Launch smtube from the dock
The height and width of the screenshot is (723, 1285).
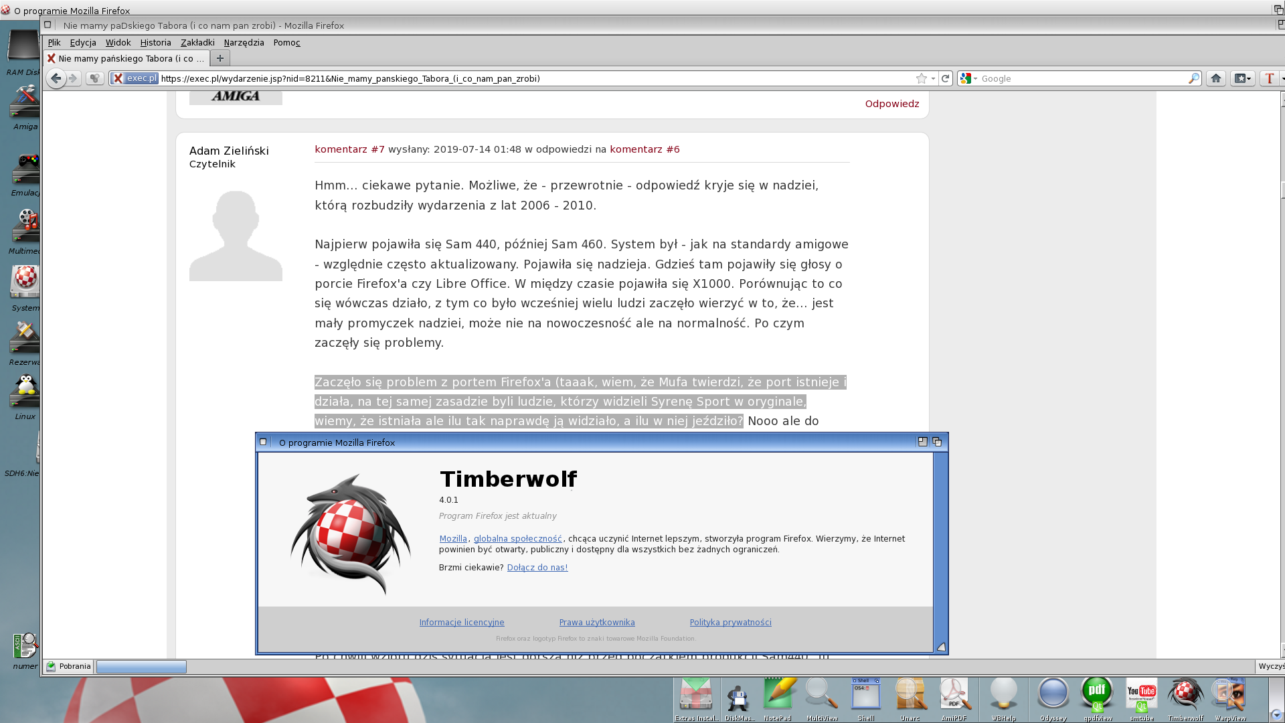[x=1142, y=699]
